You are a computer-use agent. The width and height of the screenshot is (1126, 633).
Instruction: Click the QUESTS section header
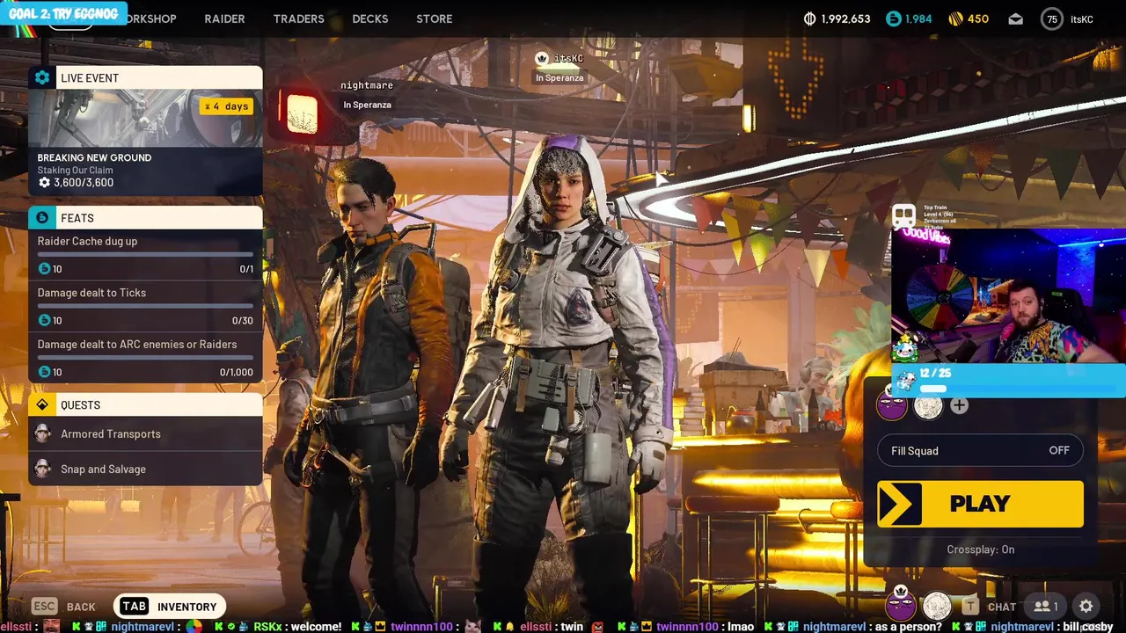coord(145,404)
